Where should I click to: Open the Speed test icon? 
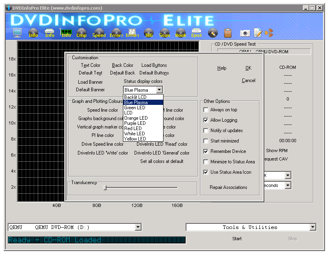coord(99,33)
